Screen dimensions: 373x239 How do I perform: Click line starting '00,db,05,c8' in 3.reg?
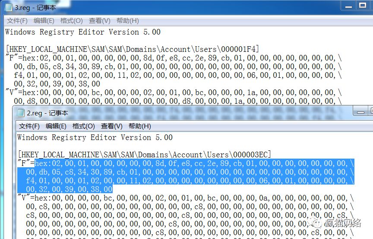click(178, 67)
